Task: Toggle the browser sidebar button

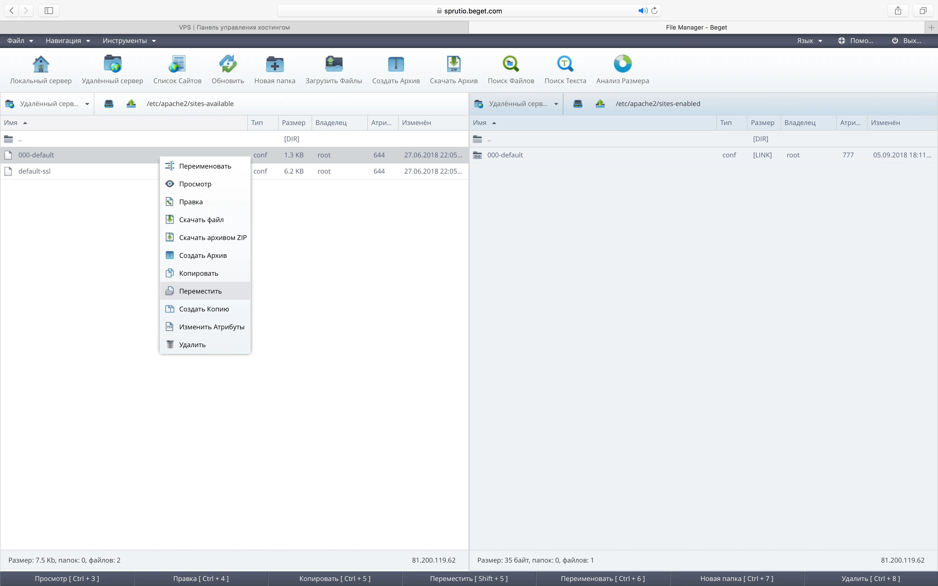Action: pyautogui.click(x=49, y=11)
